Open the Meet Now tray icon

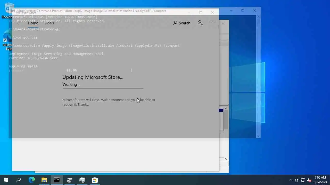click(297, 180)
